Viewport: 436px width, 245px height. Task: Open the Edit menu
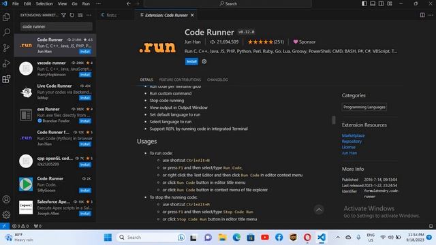(27, 3)
